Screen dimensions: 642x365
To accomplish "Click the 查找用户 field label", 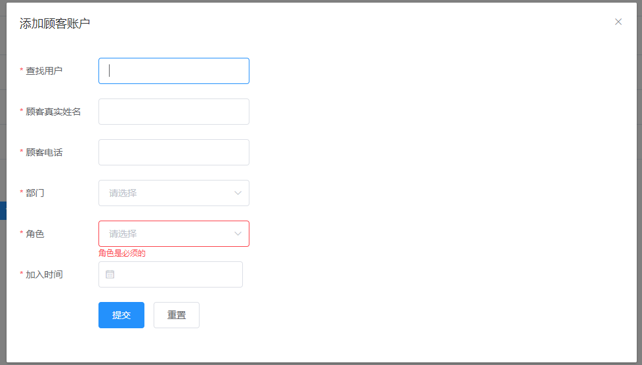I will click(x=44, y=71).
